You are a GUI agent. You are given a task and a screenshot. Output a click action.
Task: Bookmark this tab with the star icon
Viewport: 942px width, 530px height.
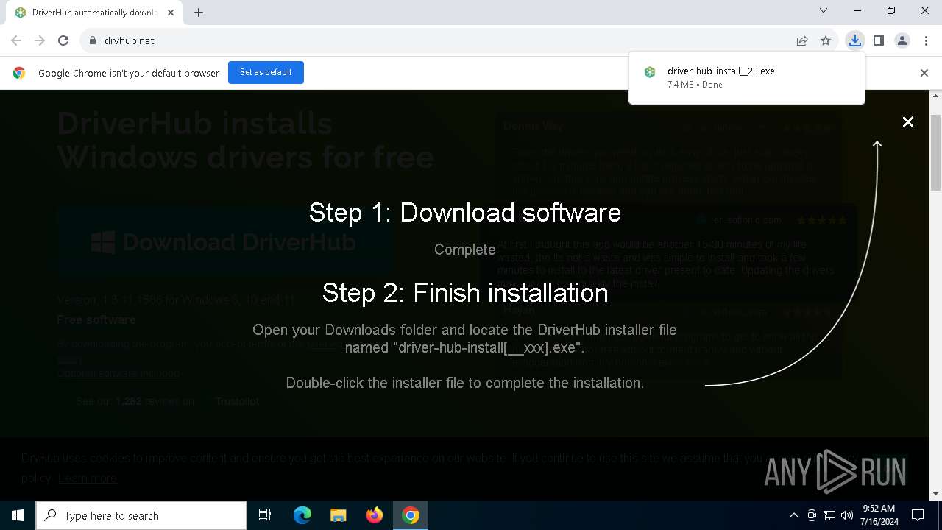(x=826, y=40)
